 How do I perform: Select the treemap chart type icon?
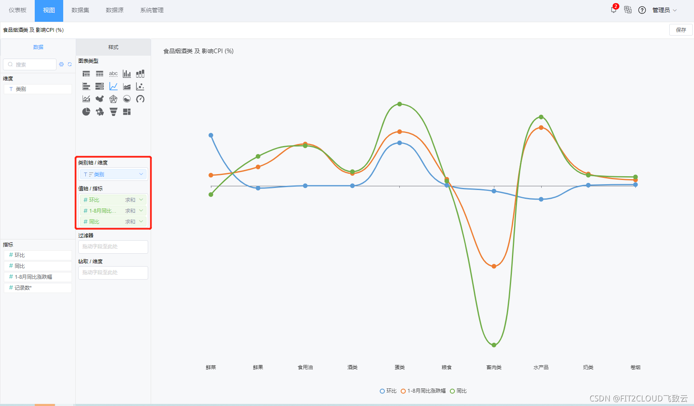(x=127, y=112)
